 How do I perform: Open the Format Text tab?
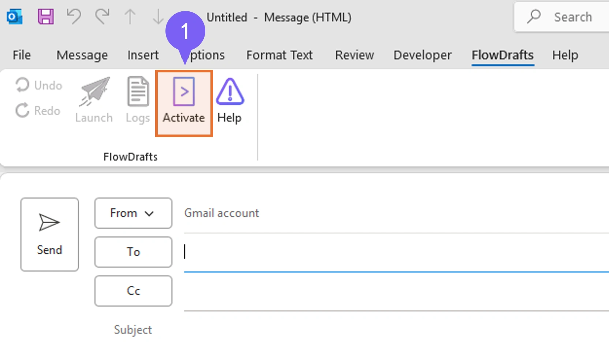coord(279,55)
